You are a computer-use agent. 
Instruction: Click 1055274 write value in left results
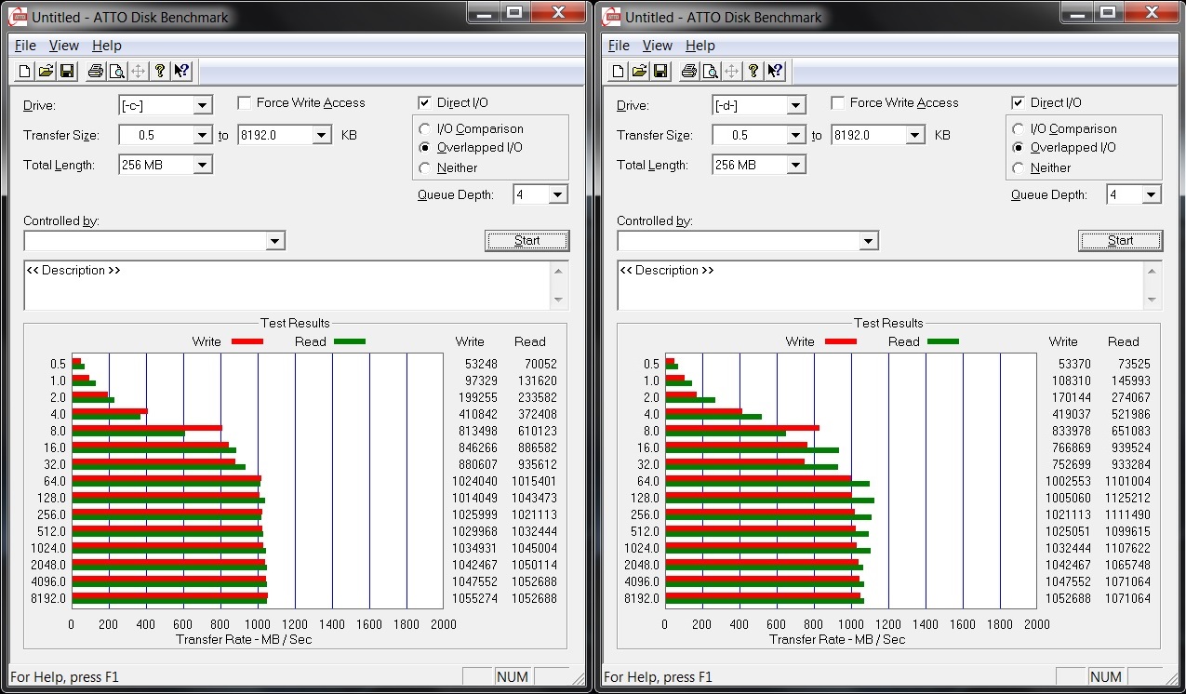(478, 598)
